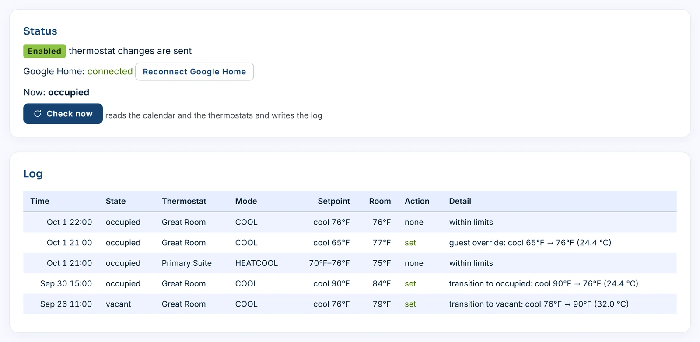The height and width of the screenshot is (342, 700).
Task: Click the Room column header
Action: tap(380, 201)
